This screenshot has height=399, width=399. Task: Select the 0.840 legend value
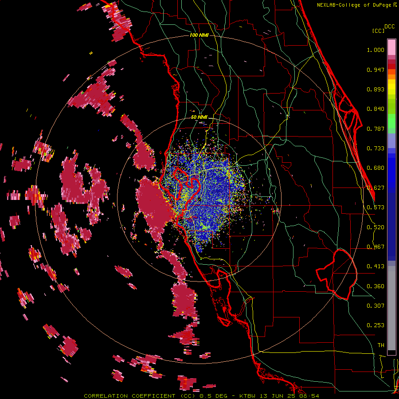point(376,109)
